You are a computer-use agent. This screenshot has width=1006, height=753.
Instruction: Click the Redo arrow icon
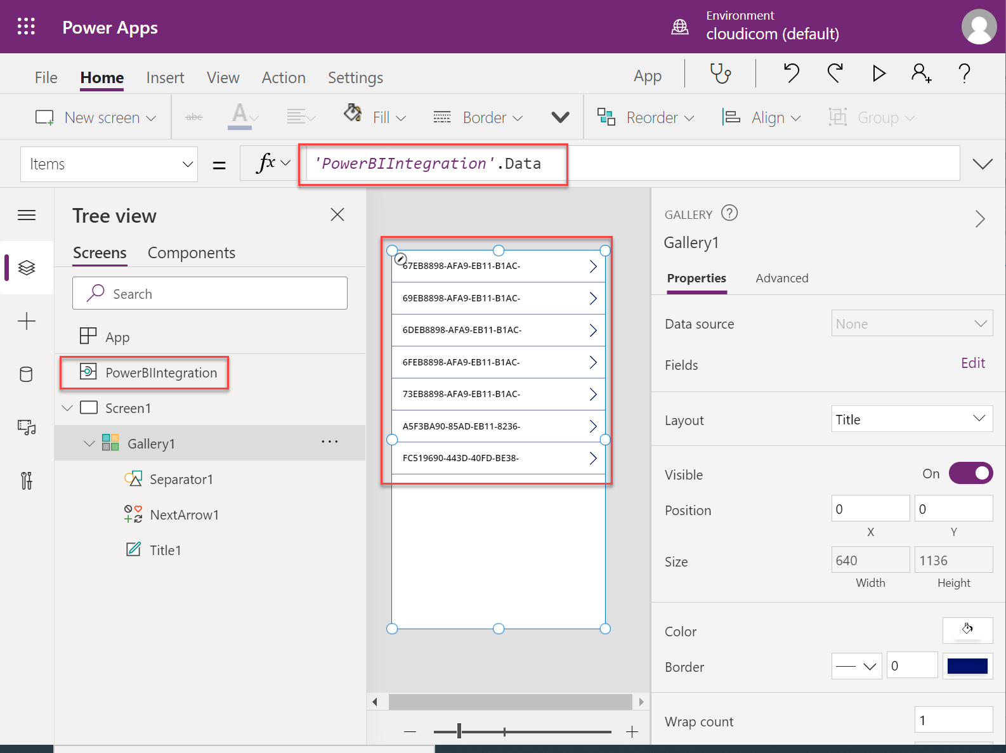pyautogui.click(x=835, y=74)
